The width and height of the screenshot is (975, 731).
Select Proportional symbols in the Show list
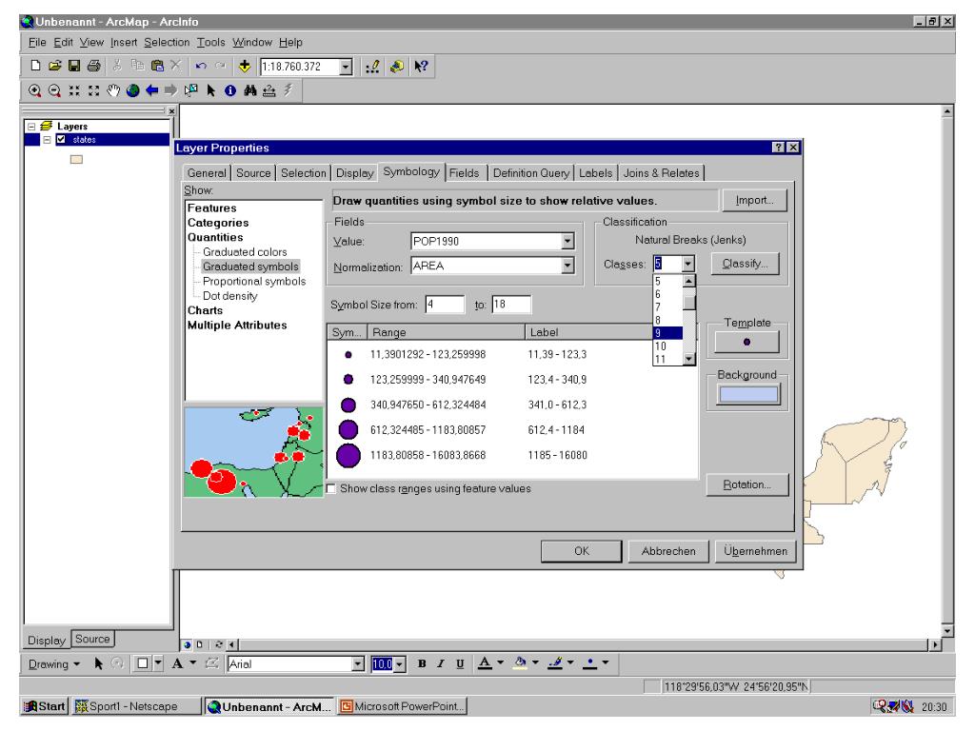click(254, 281)
